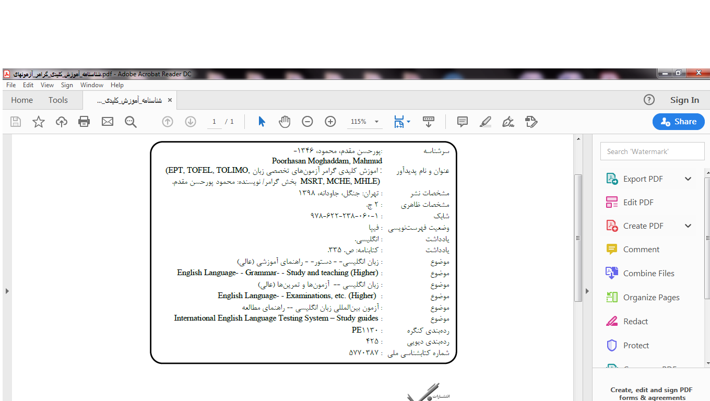The image size is (710, 401).
Task: Bookmark this file with the star icon
Action: [39, 122]
